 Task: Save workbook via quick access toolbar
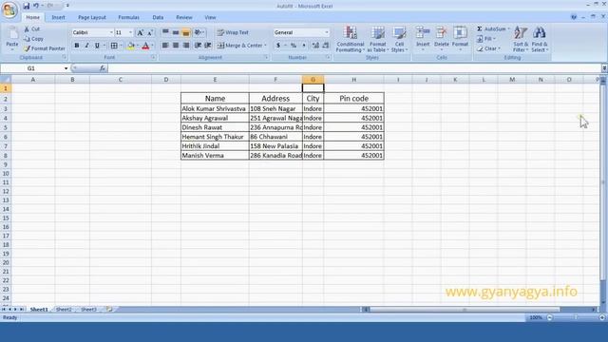[x=26, y=6]
